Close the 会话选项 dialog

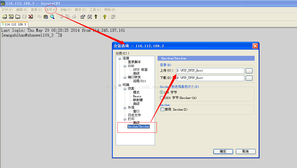click(x=255, y=46)
